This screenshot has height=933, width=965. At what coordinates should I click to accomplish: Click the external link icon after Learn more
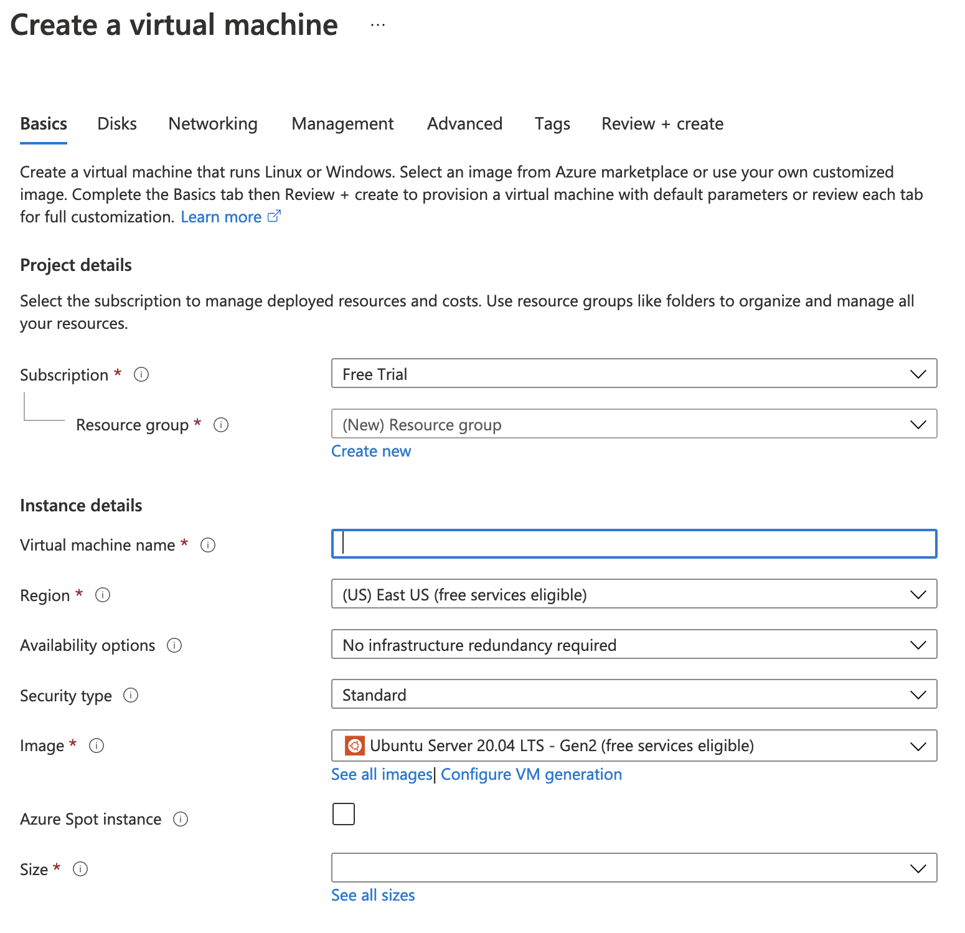click(x=274, y=216)
